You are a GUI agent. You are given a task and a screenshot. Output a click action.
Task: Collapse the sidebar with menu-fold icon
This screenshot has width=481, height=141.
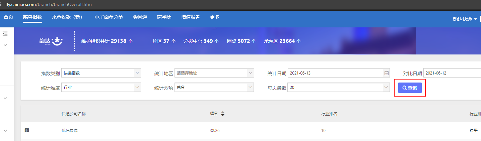(5, 33)
